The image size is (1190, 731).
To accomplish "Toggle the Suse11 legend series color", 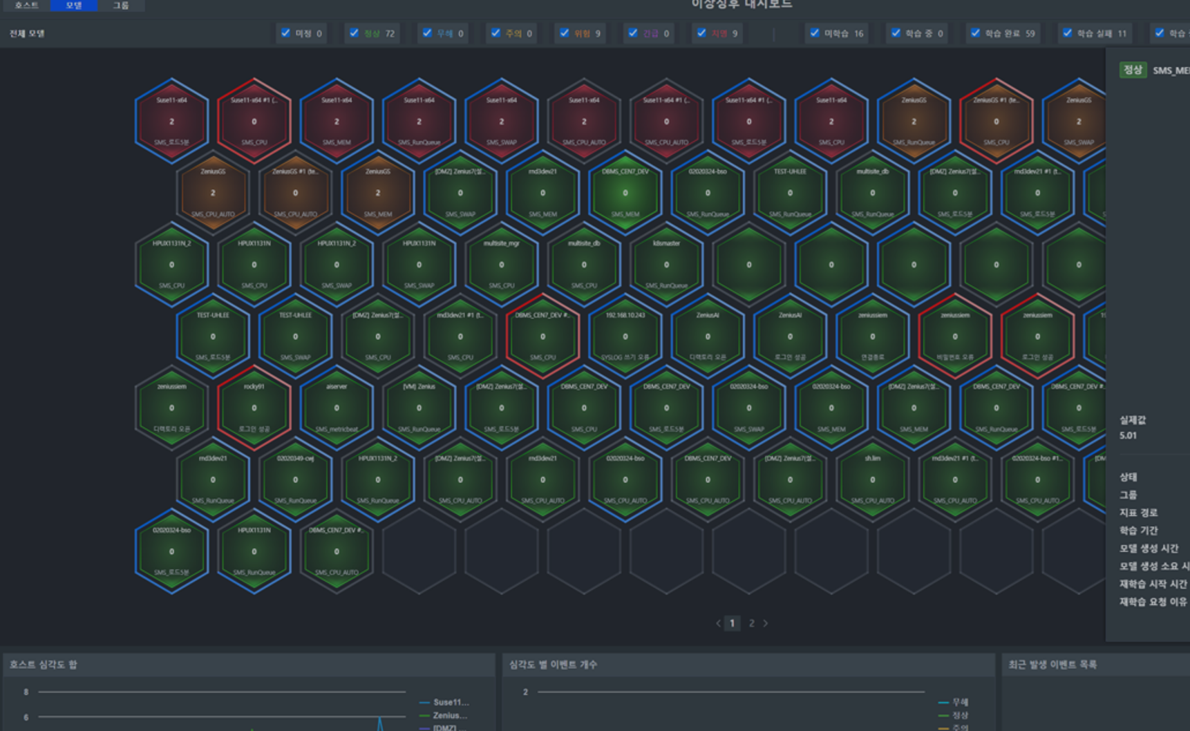I will click(424, 703).
